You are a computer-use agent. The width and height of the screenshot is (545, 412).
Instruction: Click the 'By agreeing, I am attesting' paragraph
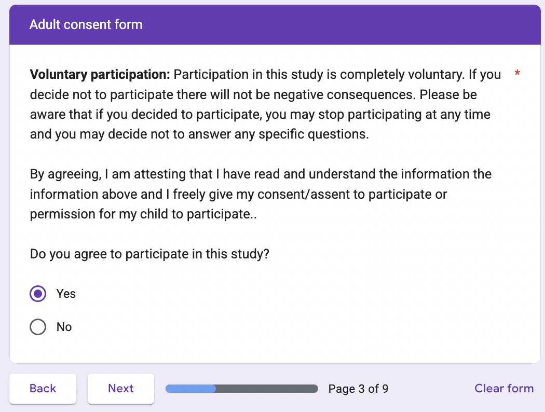[260, 174]
